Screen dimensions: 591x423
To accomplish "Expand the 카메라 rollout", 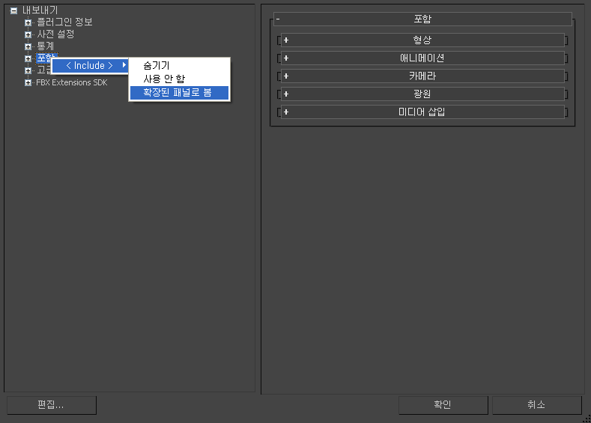I will coord(422,76).
